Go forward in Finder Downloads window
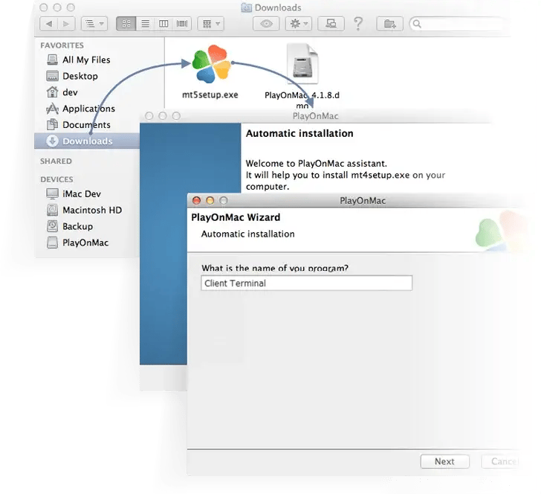Image resolution: width=541 pixels, height=494 pixels. [66, 24]
